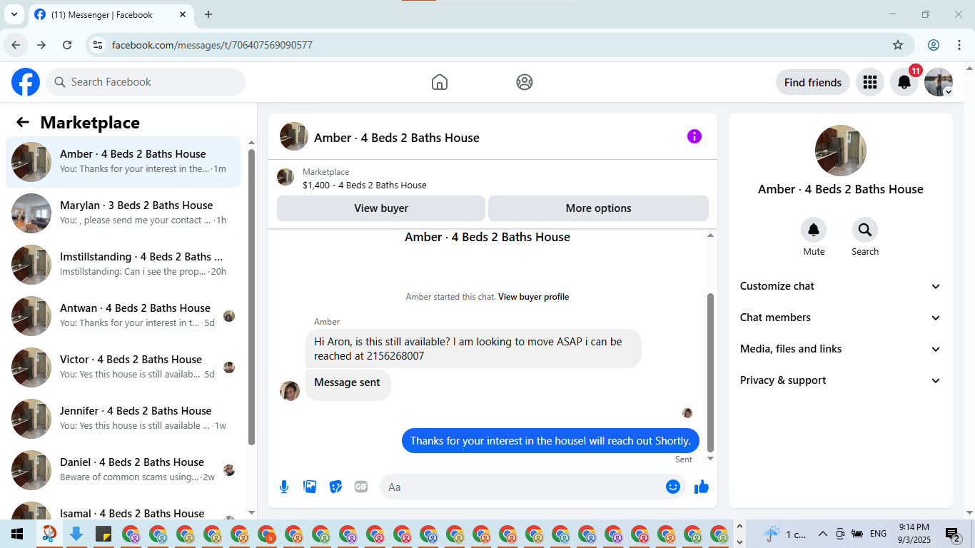Search in conversation magnifier icon

(865, 230)
